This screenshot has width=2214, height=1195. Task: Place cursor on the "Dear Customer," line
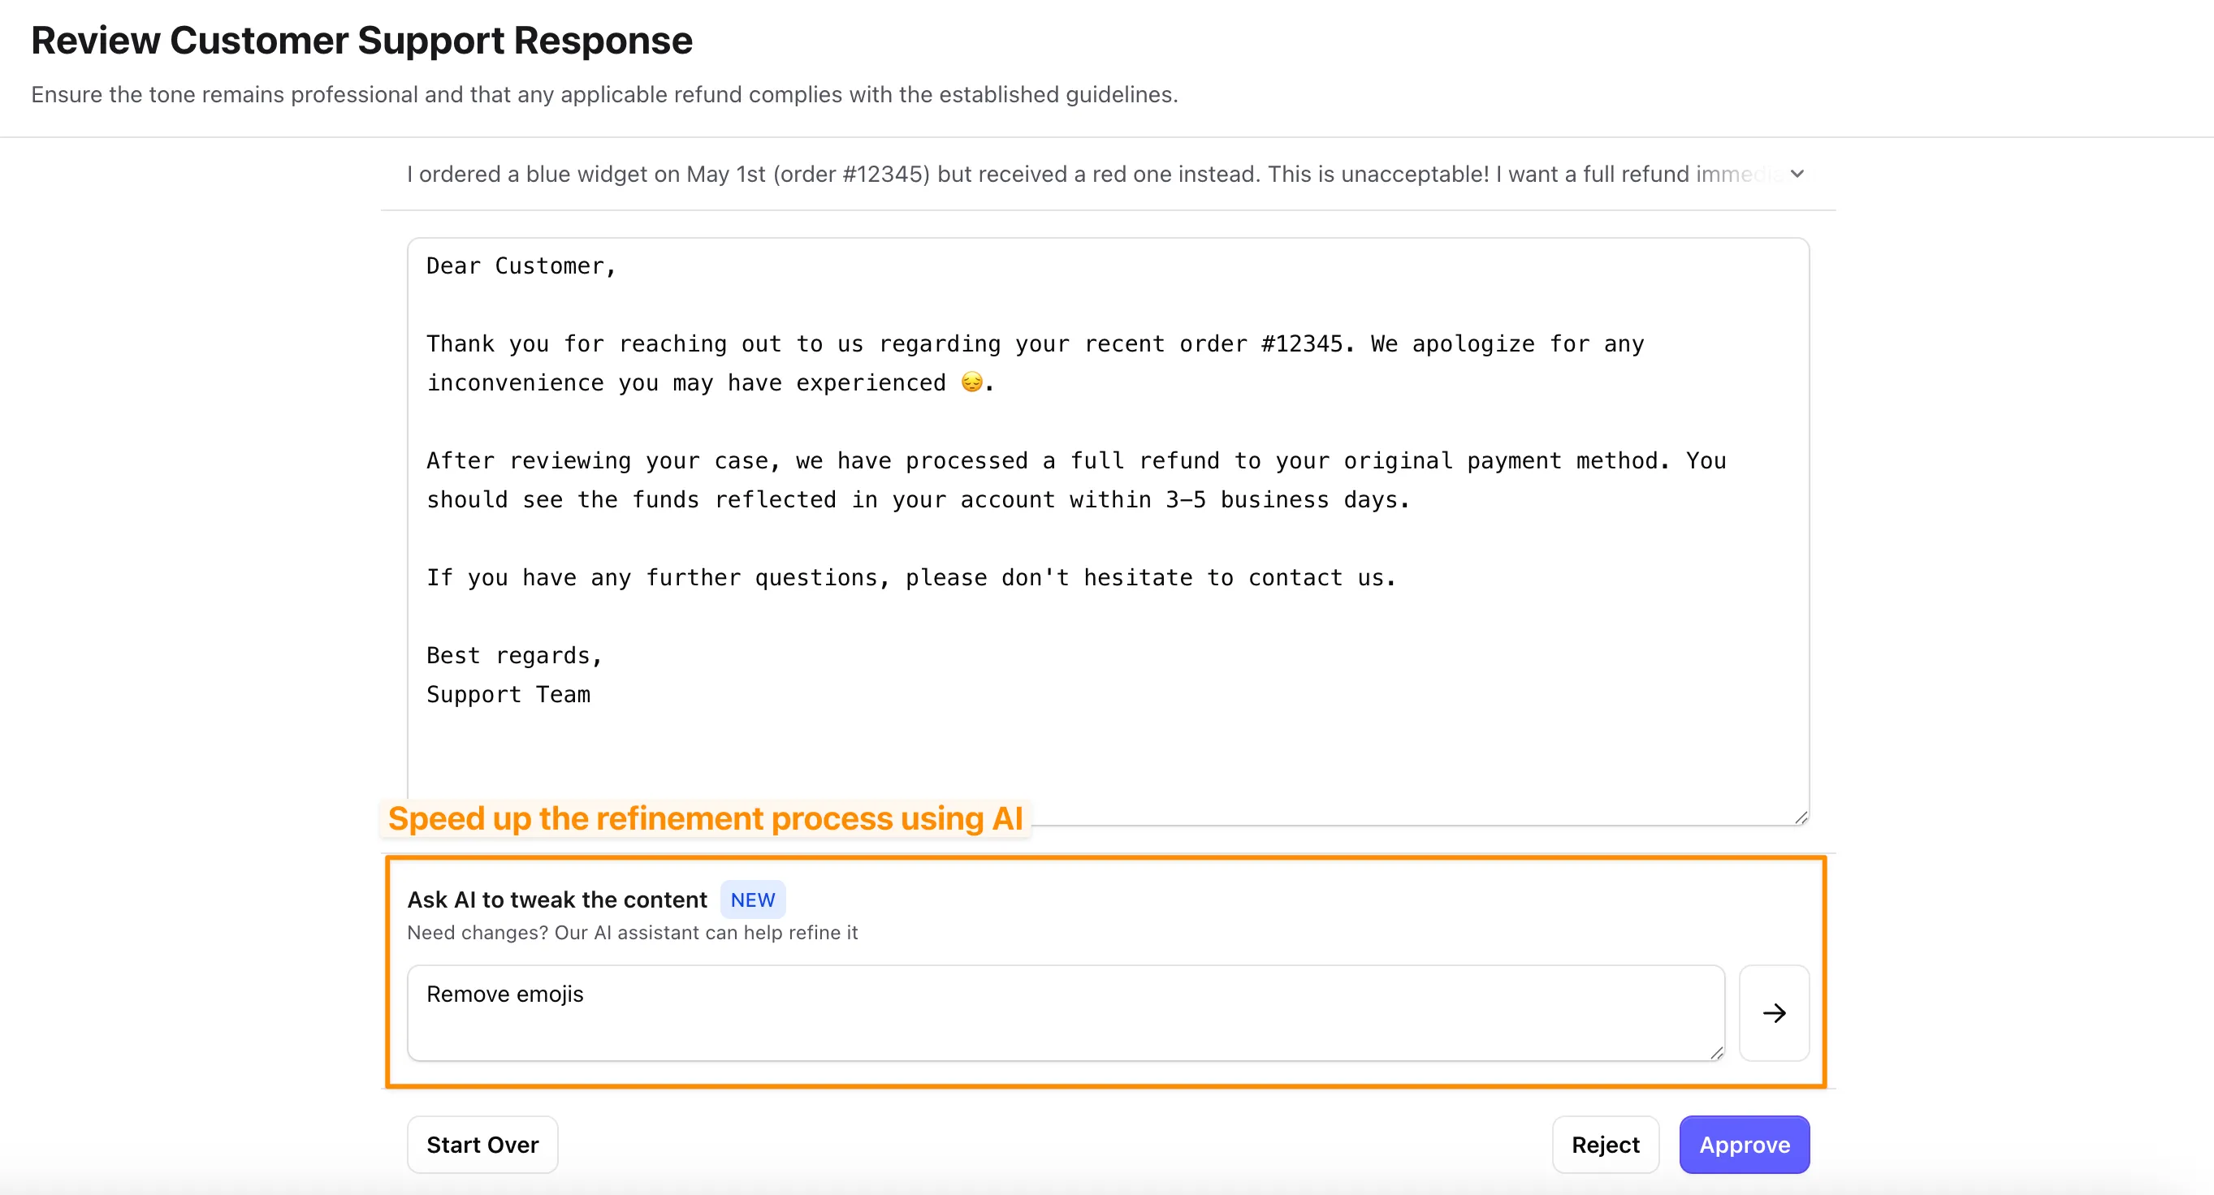(521, 266)
